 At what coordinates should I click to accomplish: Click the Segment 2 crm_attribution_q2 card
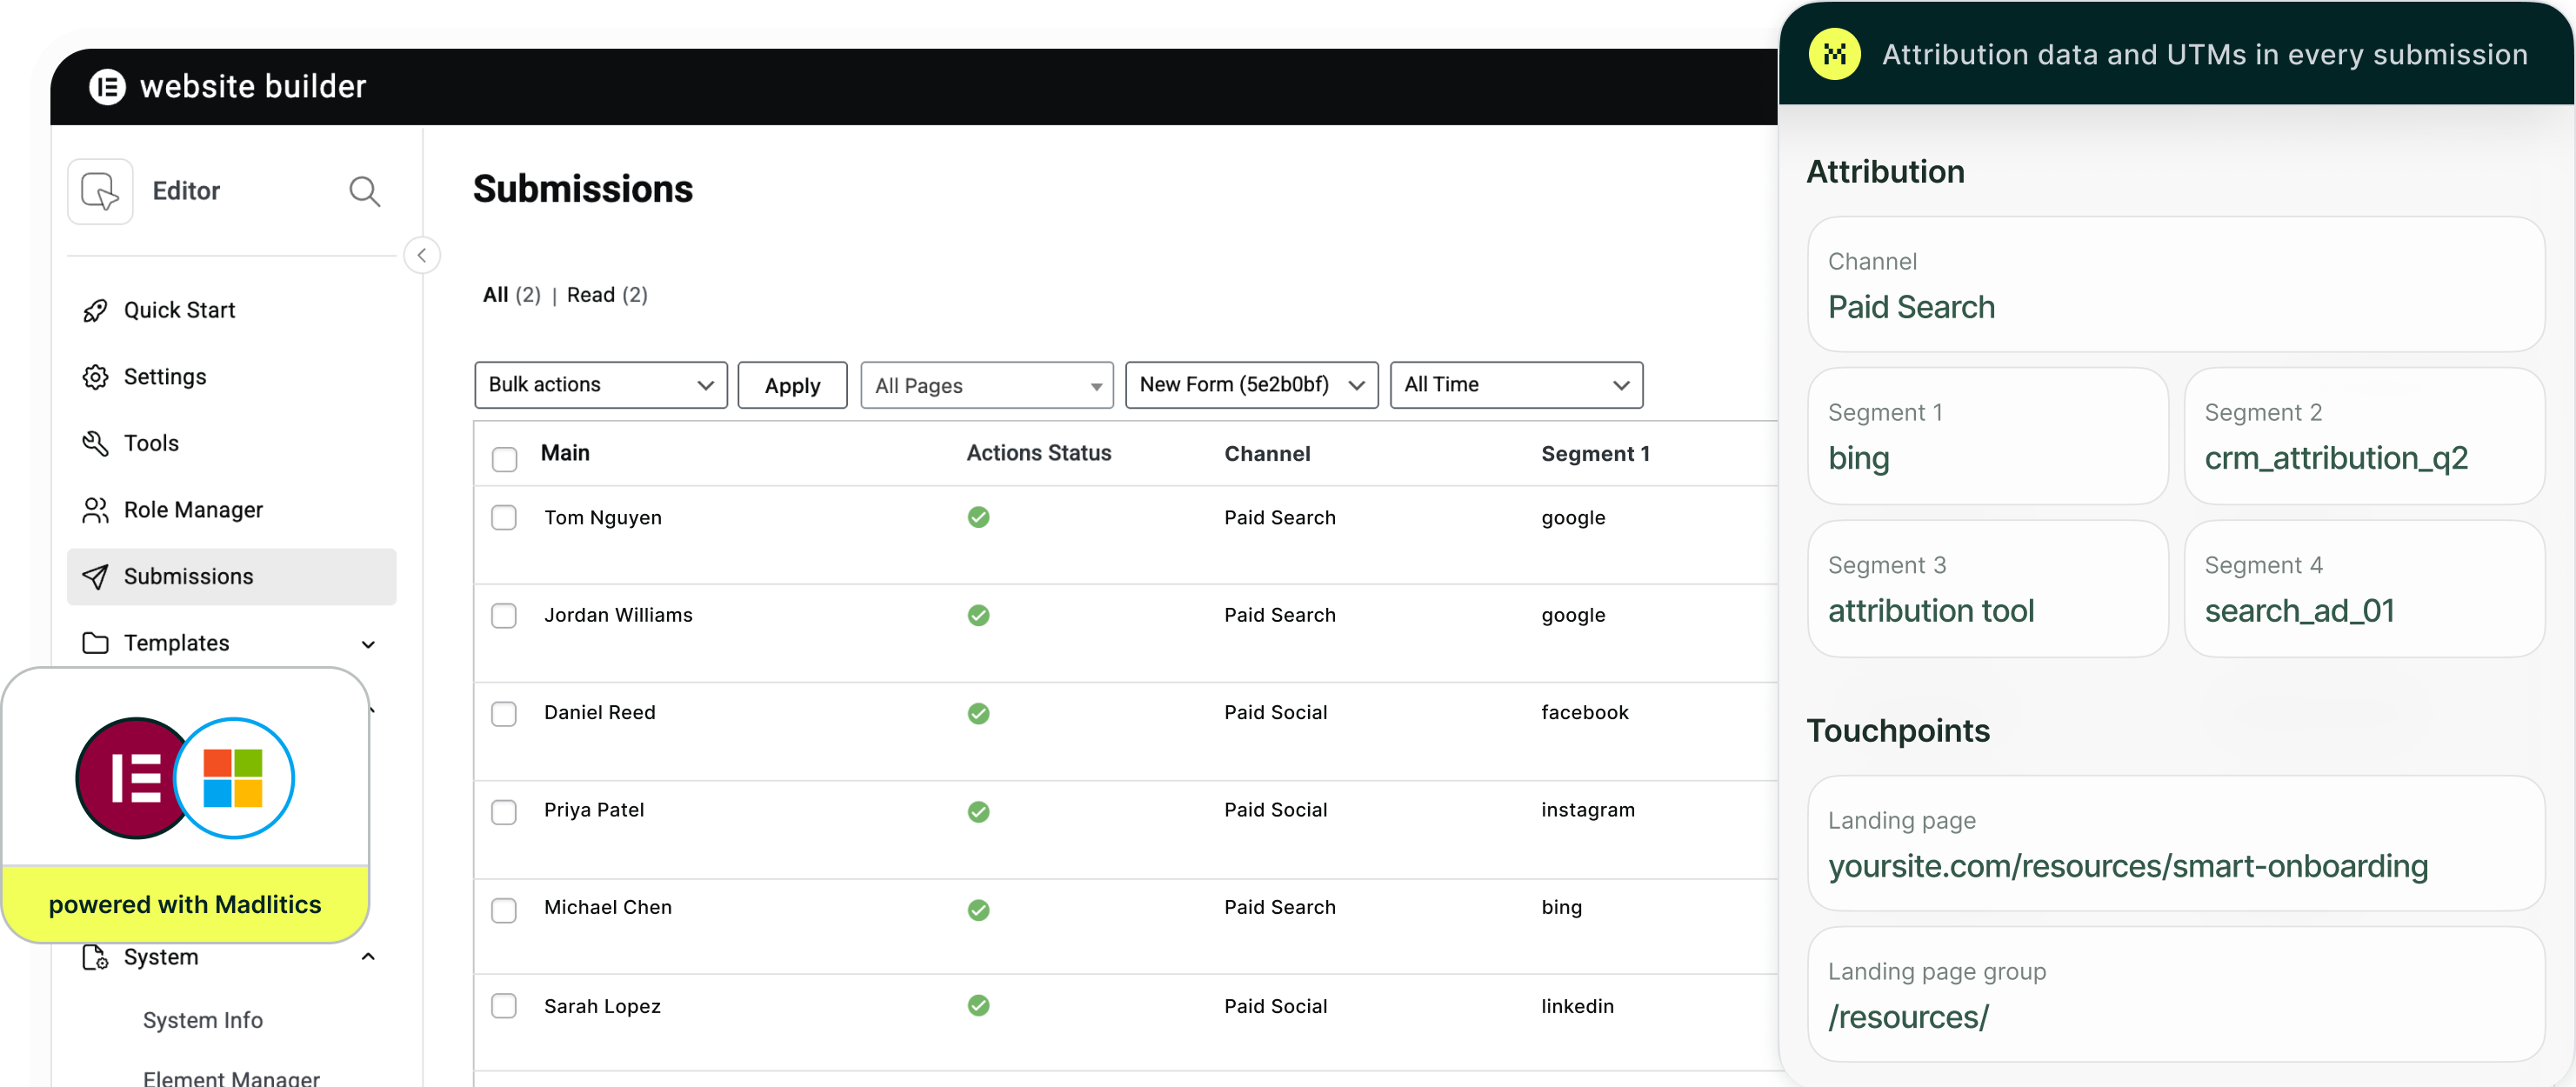tap(2364, 436)
